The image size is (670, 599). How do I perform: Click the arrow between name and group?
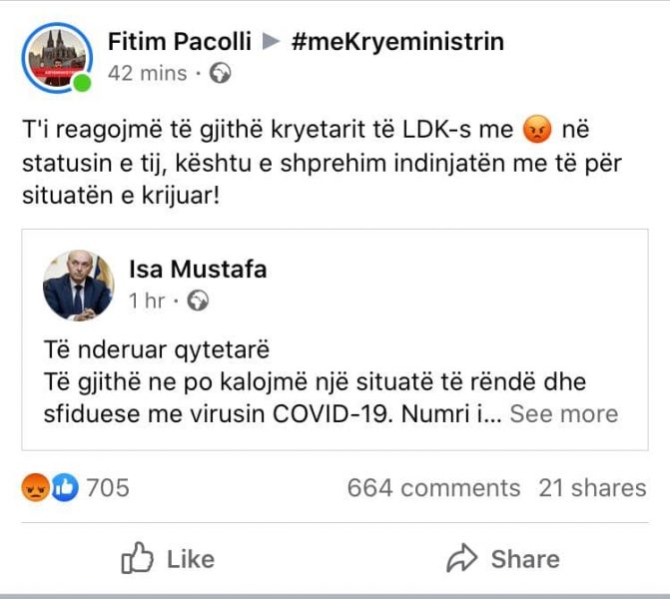click(x=272, y=42)
